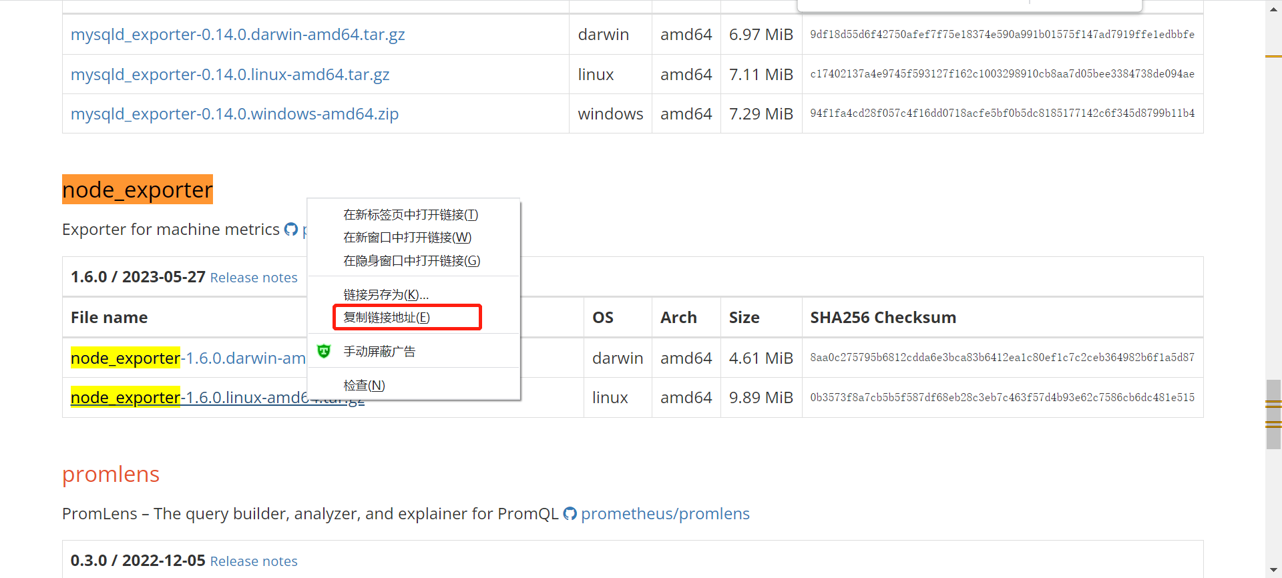Click the '0.3.0 / 2022-12-05' version text
Screen dimensions: 1282x578
pos(138,561)
